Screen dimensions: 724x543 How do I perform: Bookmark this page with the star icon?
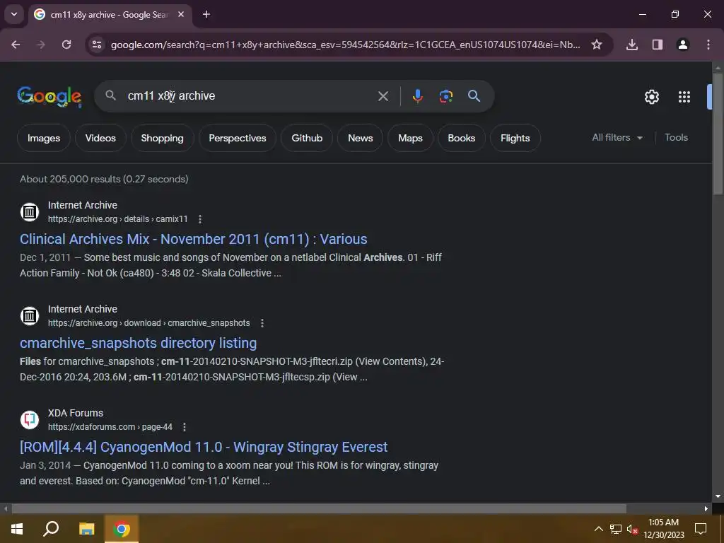point(597,45)
